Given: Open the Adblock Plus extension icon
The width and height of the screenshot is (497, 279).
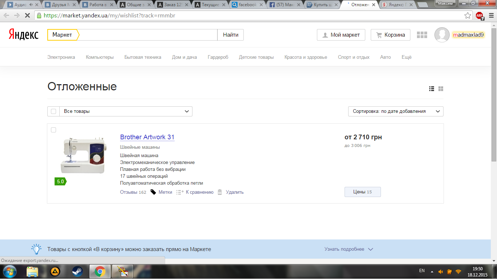Looking at the screenshot, I should tap(480, 16).
